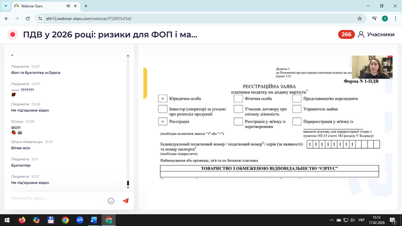Reload the webinar page
Viewport: 402px width, 226px height.
click(x=27, y=18)
